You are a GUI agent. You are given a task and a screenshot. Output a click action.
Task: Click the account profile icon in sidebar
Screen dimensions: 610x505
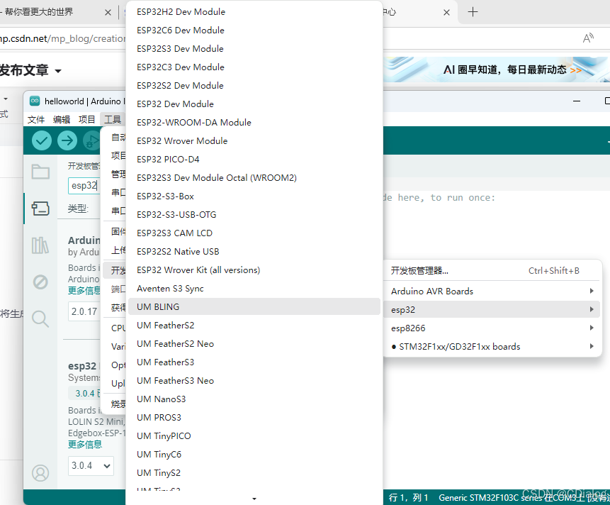point(40,473)
